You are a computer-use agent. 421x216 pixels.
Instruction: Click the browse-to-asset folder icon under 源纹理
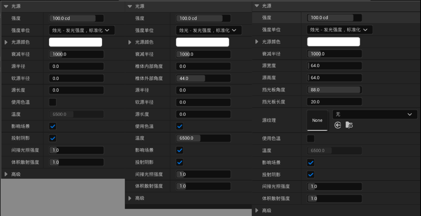click(x=349, y=125)
